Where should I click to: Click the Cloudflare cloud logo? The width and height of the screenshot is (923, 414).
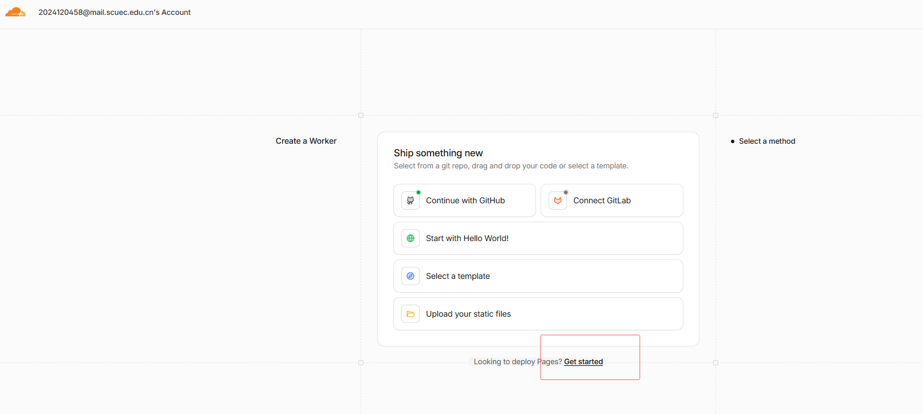tap(15, 12)
